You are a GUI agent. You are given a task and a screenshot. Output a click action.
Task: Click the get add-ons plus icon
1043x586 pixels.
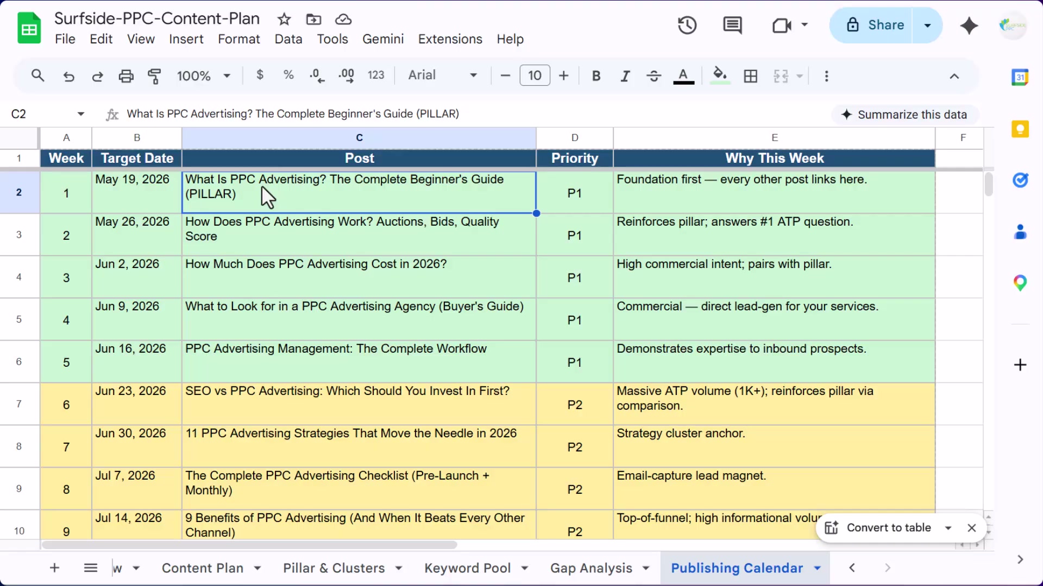pos(1020,365)
